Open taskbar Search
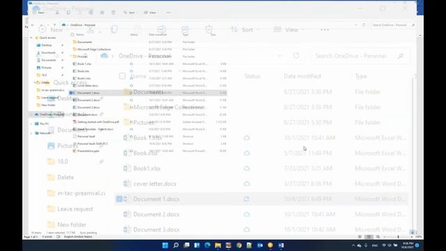This screenshot has height=251, width=446. (176, 245)
